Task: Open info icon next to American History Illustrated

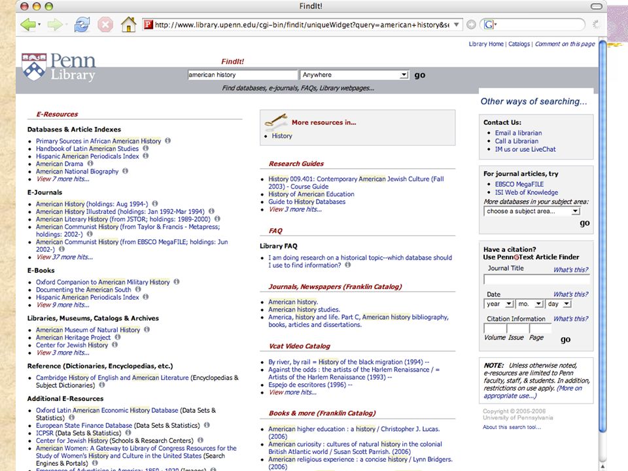Action: pos(211,211)
